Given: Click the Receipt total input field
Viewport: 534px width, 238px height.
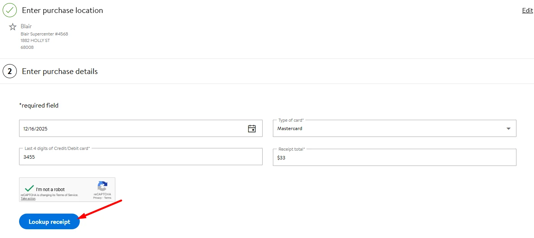Looking at the screenshot, I should pos(394,158).
